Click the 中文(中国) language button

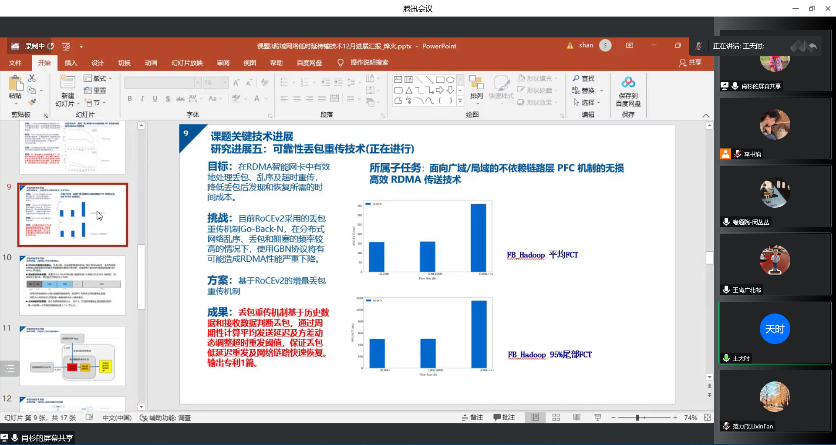click(117, 418)
